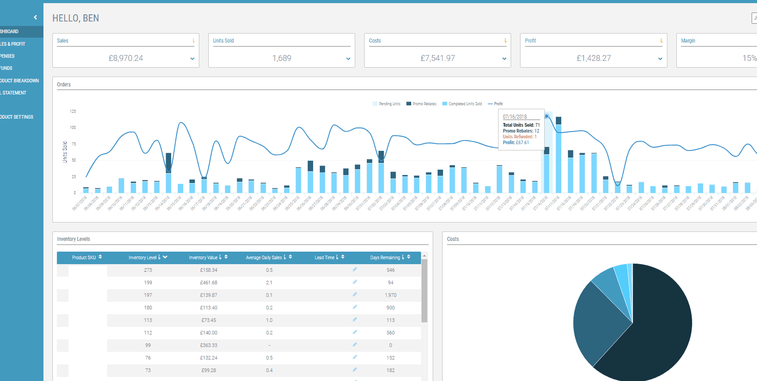Sort table by Days Remaining arrows
Image resolution: width=757 pixels, height=381 pixels.
(409, 257)
